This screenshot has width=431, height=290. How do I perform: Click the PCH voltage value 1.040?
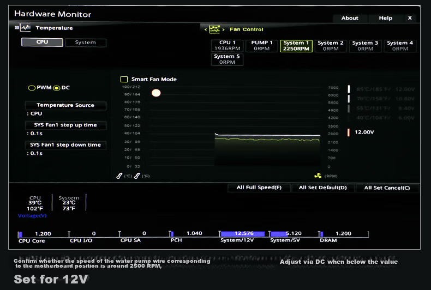194,233
